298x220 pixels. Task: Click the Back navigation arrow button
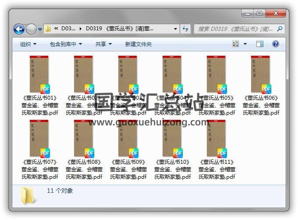tap(19, 29)
